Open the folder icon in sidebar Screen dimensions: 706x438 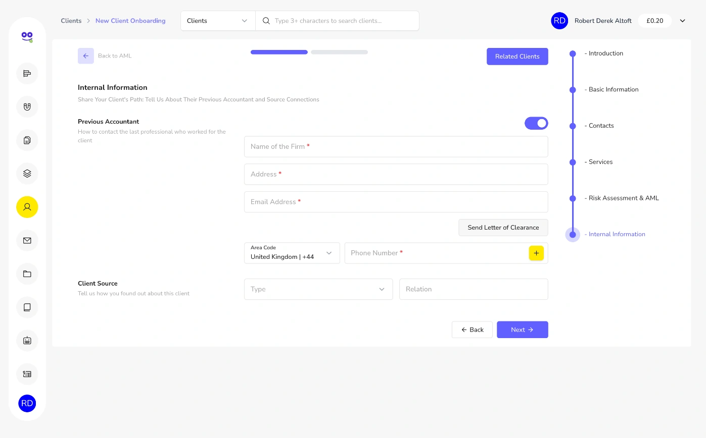click(x=27, y=273)
